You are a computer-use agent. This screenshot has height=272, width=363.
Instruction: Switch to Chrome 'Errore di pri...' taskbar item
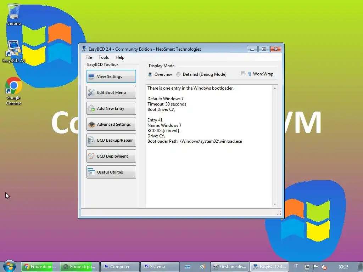[40, 267]
